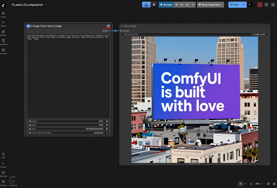Click the share arrow icon in Manager group
This screenshot has height=188, width=277.
[x=193, y=5]
